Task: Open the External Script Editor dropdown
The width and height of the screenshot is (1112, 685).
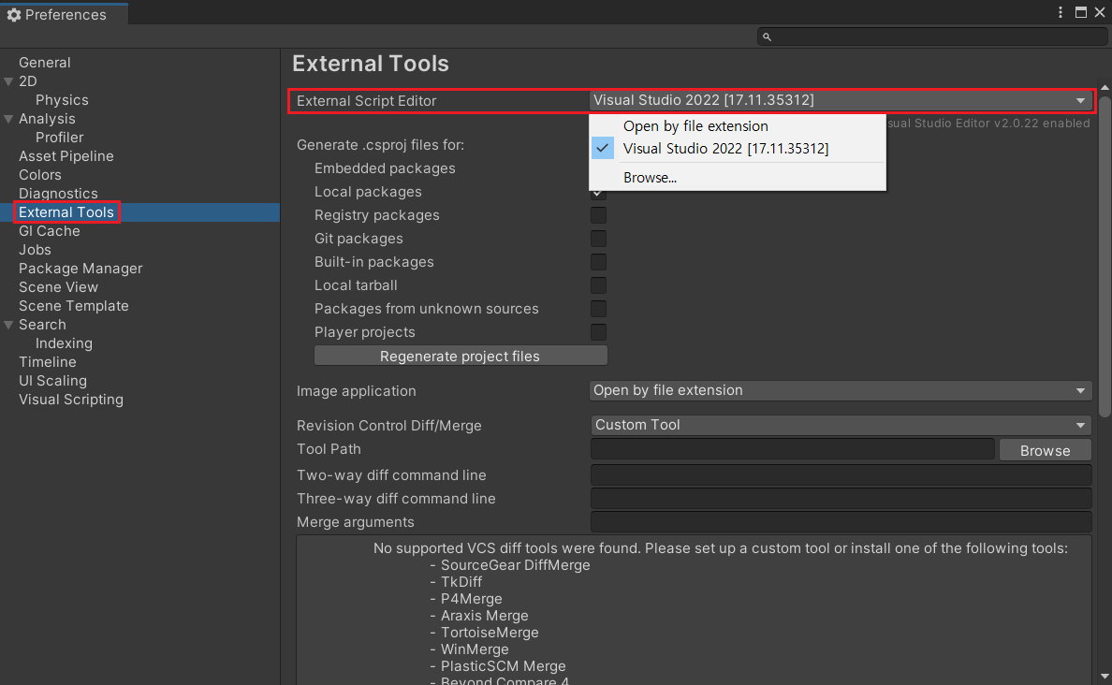Action: tap(841, 100)
